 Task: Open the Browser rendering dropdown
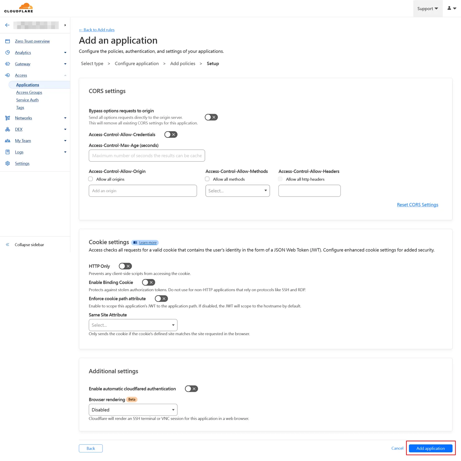133,410
